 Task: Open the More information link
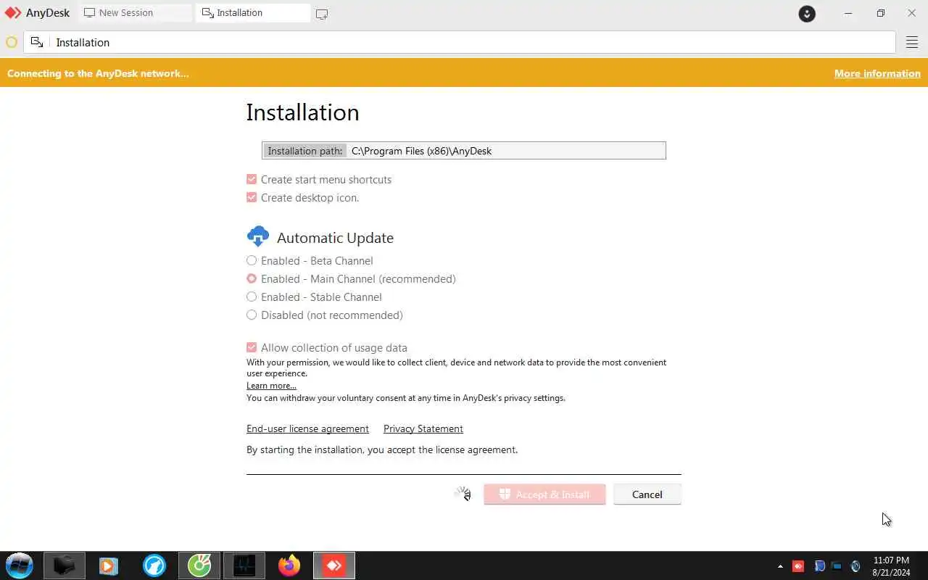877,73
